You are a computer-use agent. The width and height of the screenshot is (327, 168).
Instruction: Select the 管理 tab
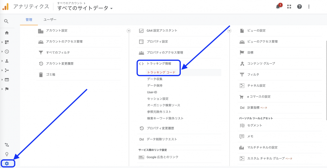point(29,20)
